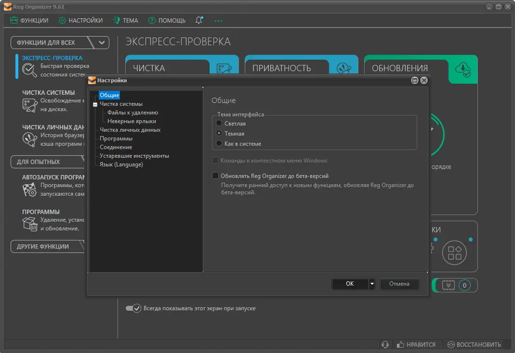Toggle Всегда показывать этот экран при запуске
This screenshot has width=515, height=353.
[x=133, y=308]
